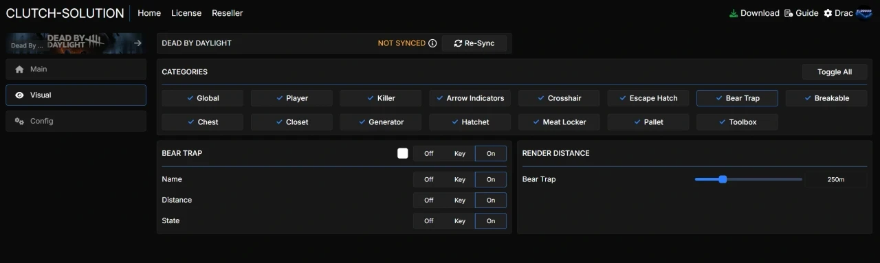Toggle the Arrow Indicators category
This screenshot has width=880, height=263.
coord(470,98)
